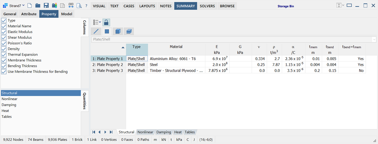Screen dimensions: 378x144
Task: Toggle the Density checkbox
Action: 4,49
